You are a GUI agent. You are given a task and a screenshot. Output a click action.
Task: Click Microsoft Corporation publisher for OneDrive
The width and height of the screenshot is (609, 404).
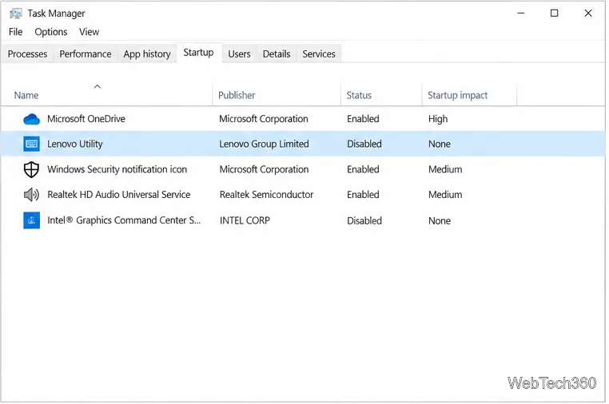264,119
